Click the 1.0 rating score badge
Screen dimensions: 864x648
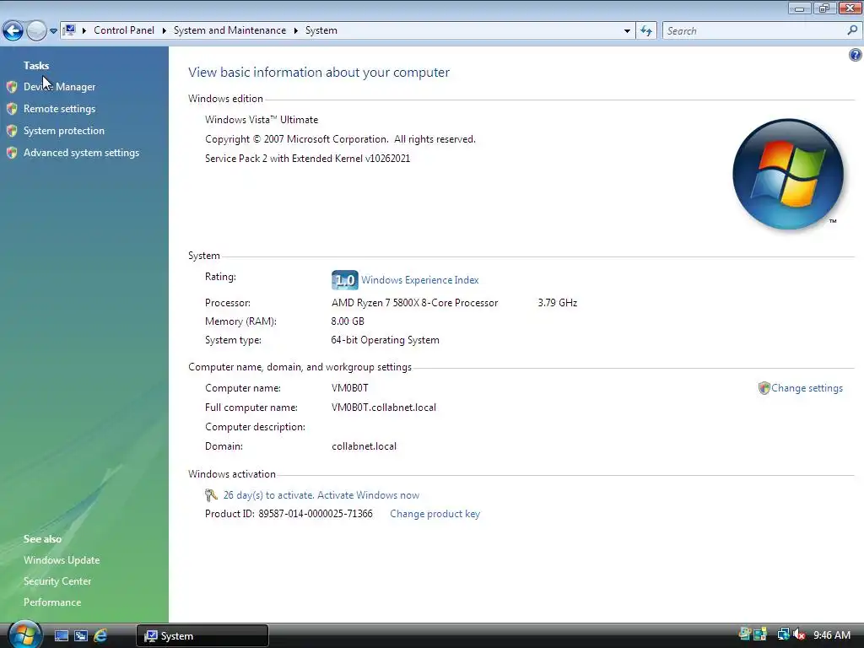click(x=345, y=280)
